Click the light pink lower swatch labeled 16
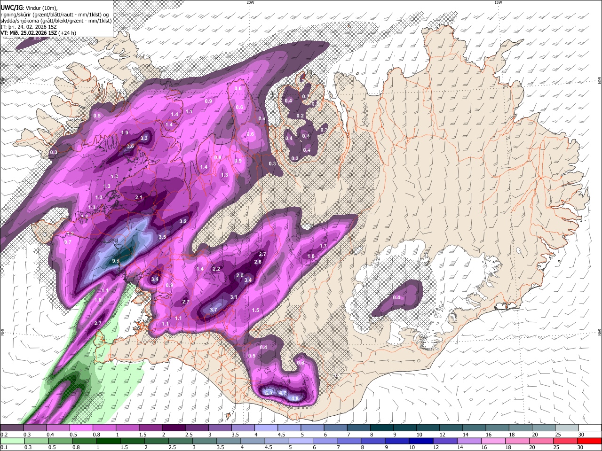602x451 pixels. coord(493,441)
